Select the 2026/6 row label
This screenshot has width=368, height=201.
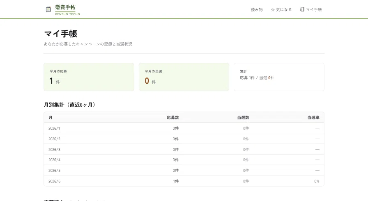(54, 181)
